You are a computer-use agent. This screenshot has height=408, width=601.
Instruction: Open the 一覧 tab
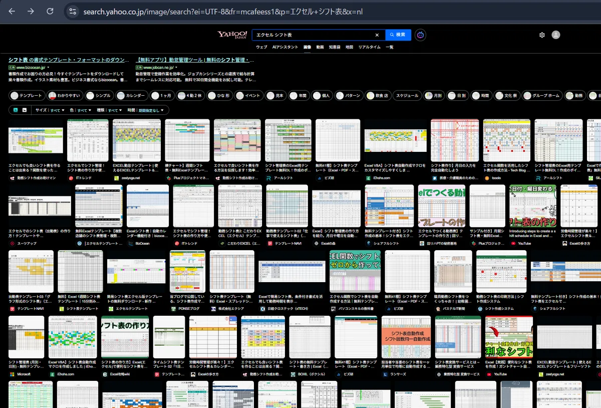[390, 47]
